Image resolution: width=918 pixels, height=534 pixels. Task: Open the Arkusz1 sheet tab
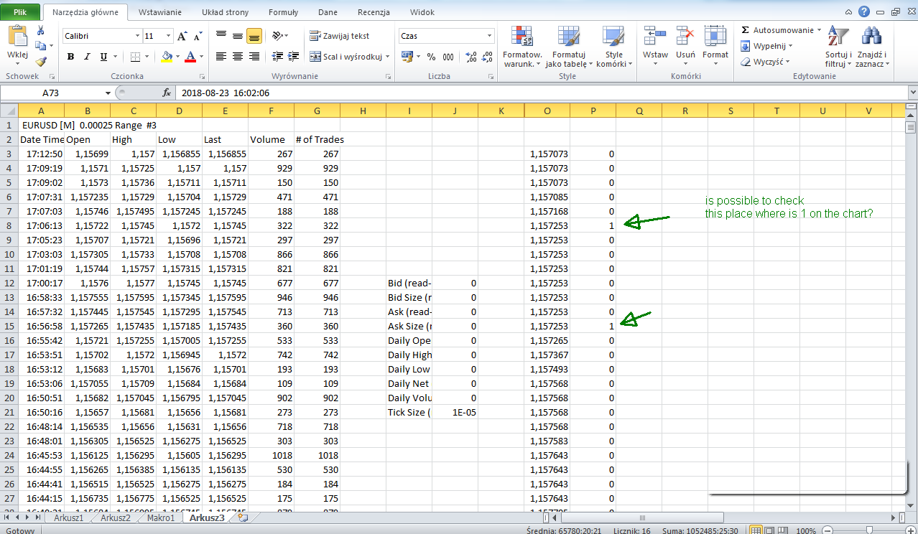(69, 517)
